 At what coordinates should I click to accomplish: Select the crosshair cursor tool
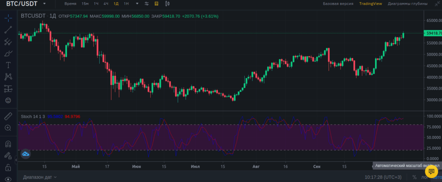pyautogui.click(x=8, y=19)
